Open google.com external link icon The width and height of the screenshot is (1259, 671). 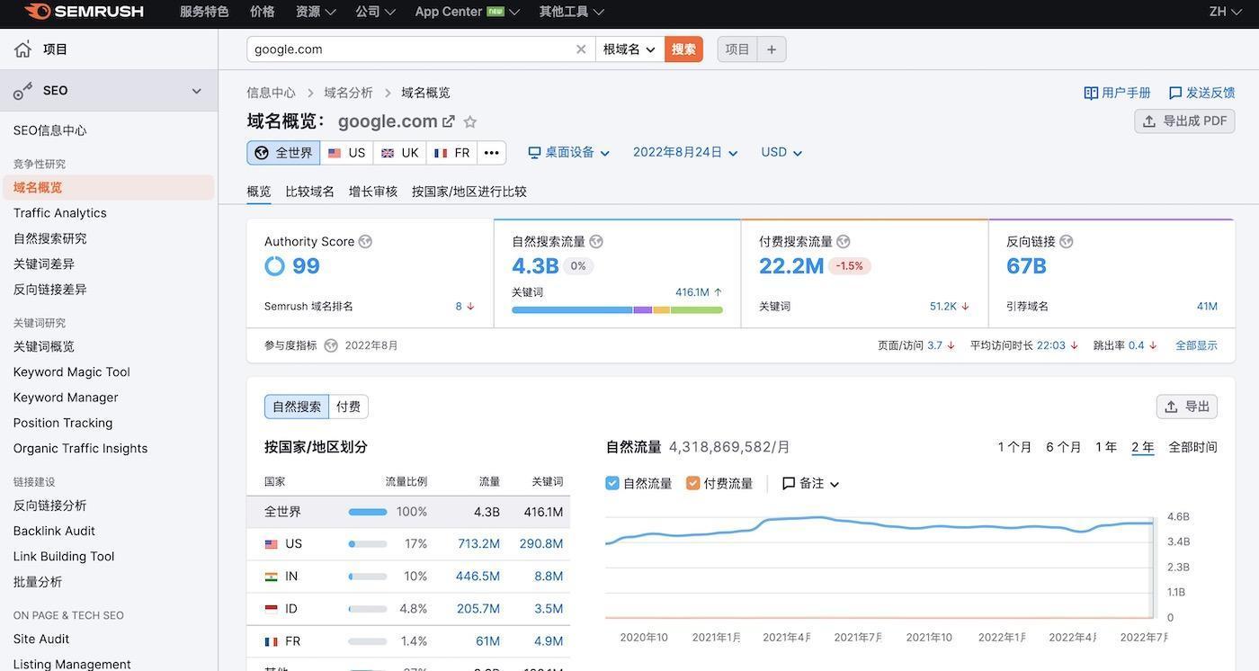[x=448, y=121]
